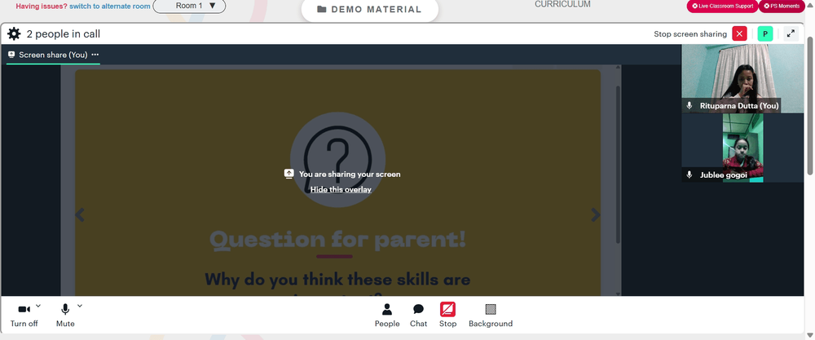This screenshot has width=815, height=340.
Task: Click switch to alternate room link
Action: pyautogui.click(x=110, y=7)
